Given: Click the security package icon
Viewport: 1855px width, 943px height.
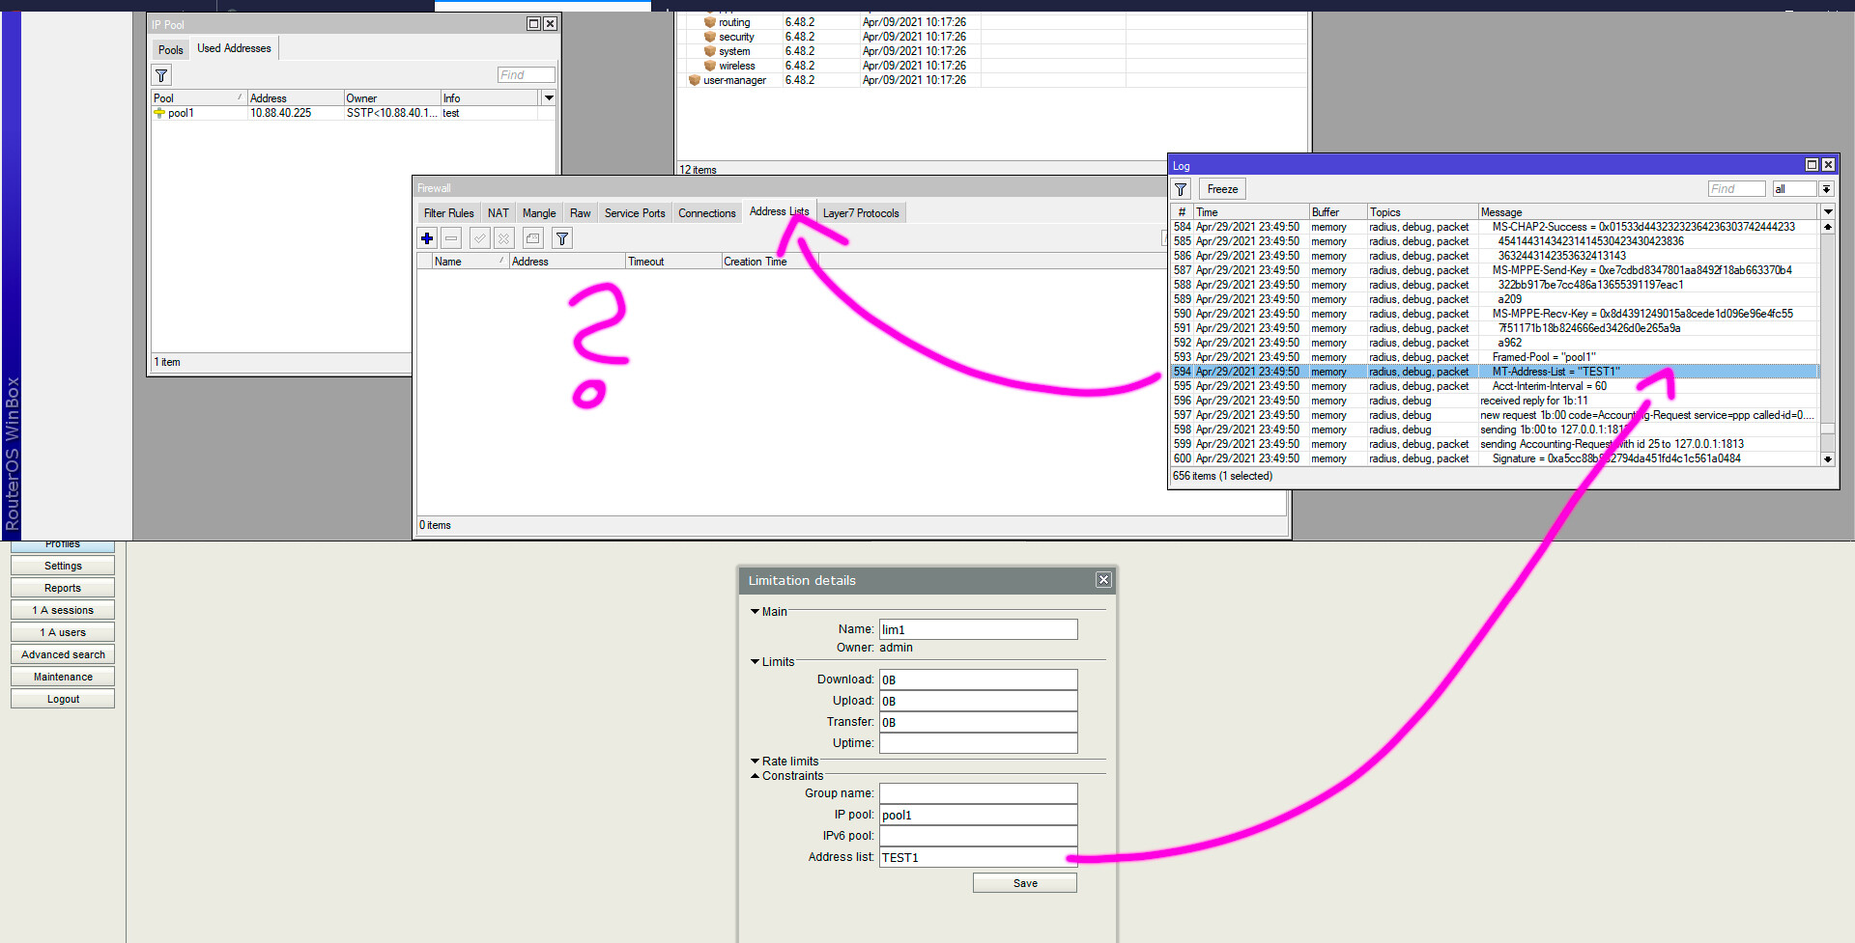Looking at the screenshot, I should [710, 37].
